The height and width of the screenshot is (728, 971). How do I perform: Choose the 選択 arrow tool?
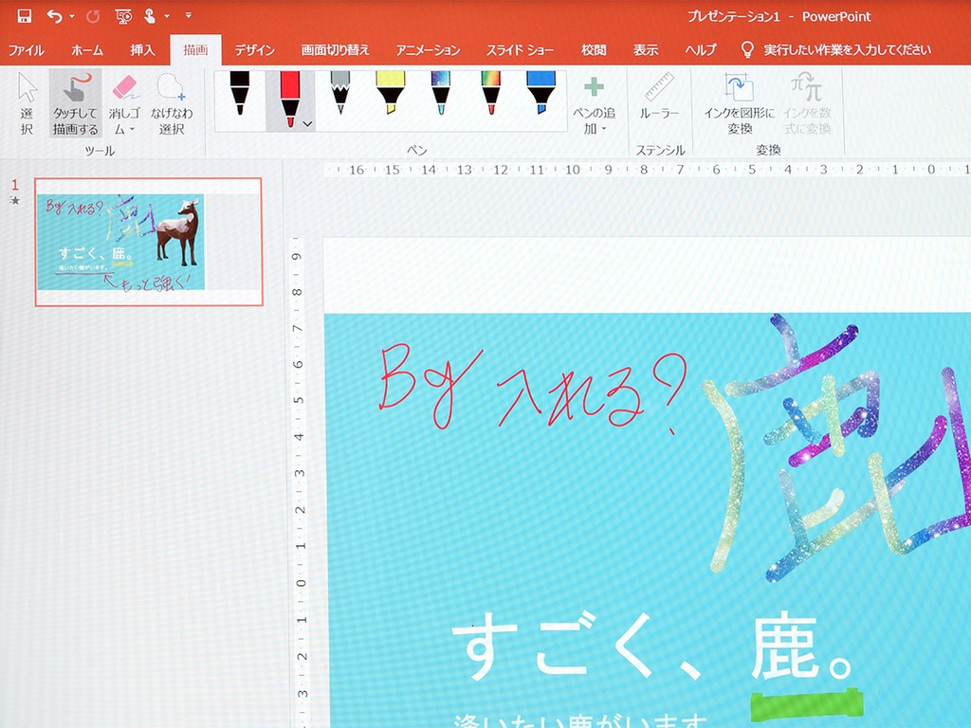[x=27, y=103]
